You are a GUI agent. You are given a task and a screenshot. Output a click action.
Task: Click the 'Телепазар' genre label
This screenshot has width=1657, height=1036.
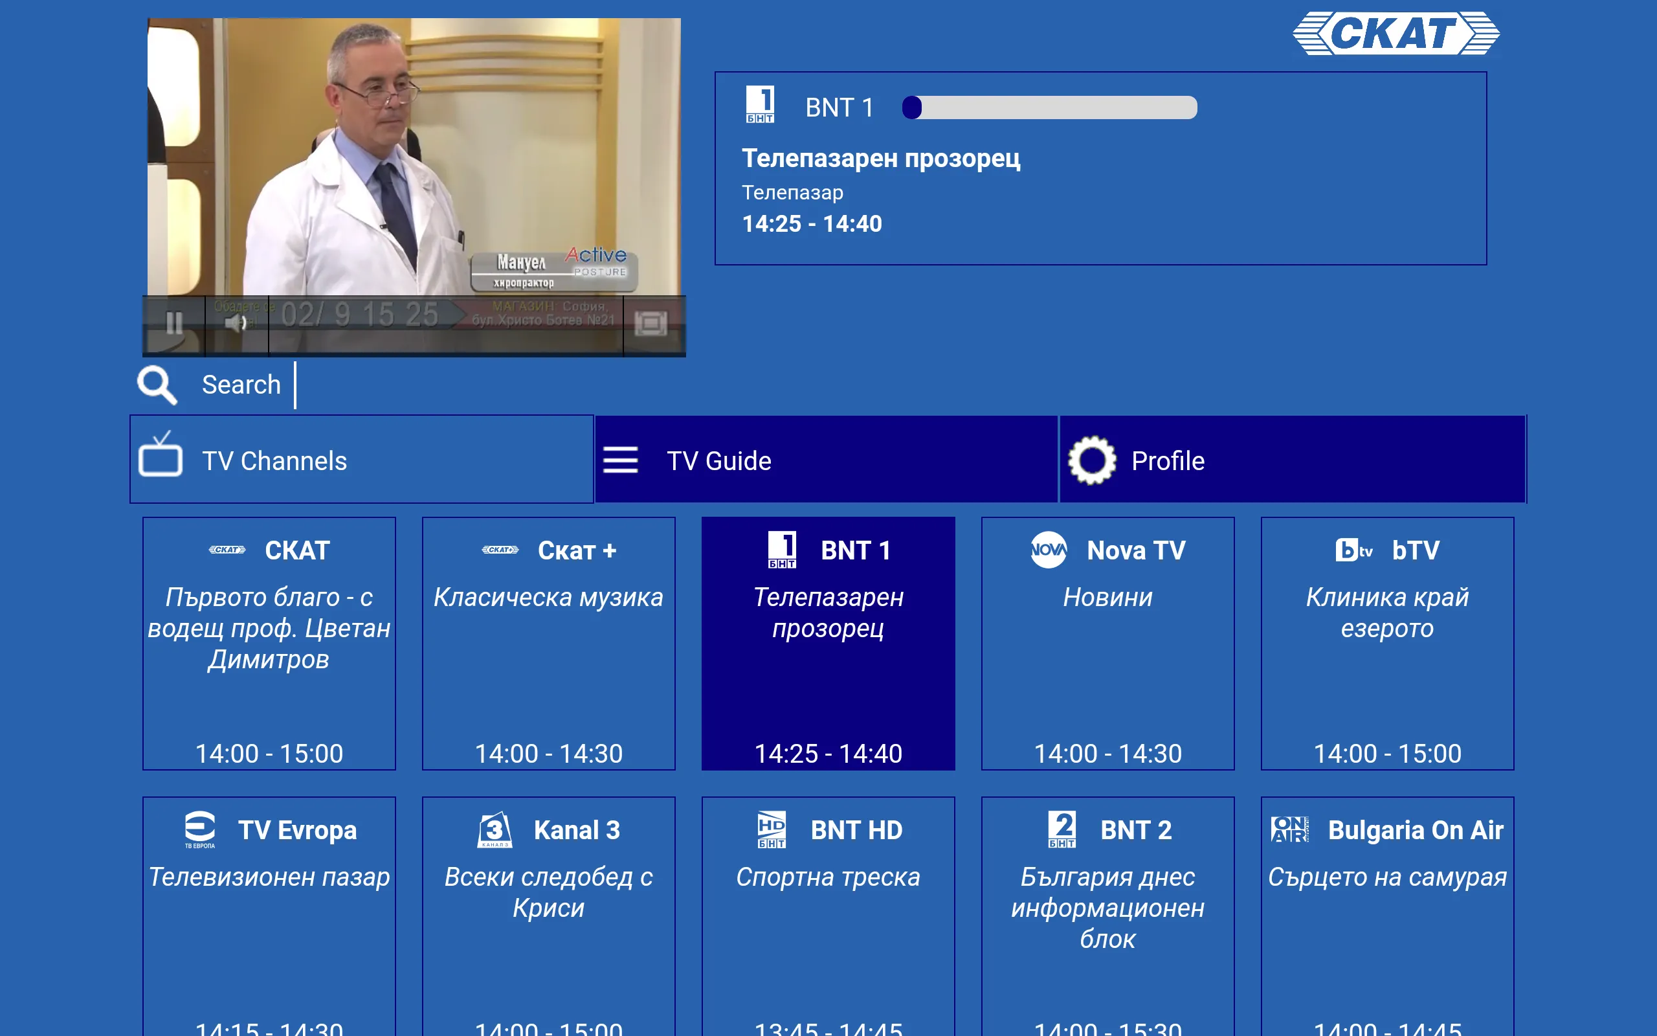click(792, 192)
